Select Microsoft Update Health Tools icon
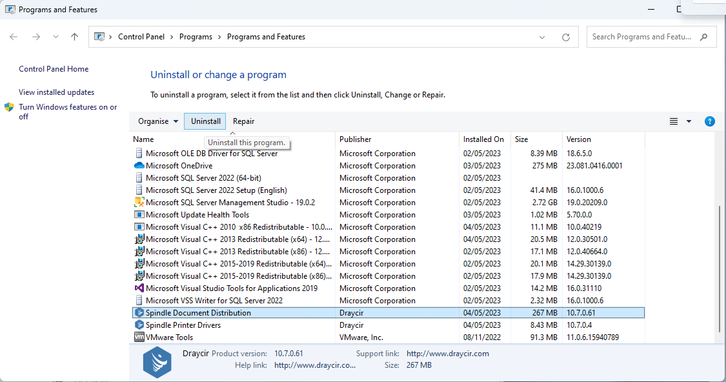Screen dimensions: 726x382 click(139, 215)
